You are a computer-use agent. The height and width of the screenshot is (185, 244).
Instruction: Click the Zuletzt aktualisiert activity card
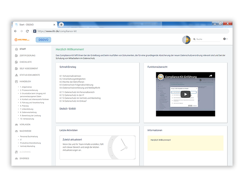pyautogui.click(x=98, y=148)
